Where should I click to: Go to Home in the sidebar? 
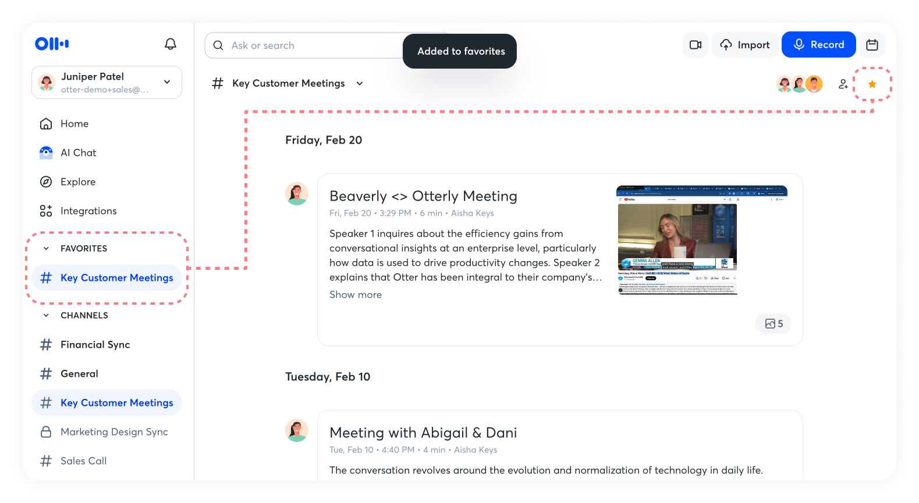point(74,124)
